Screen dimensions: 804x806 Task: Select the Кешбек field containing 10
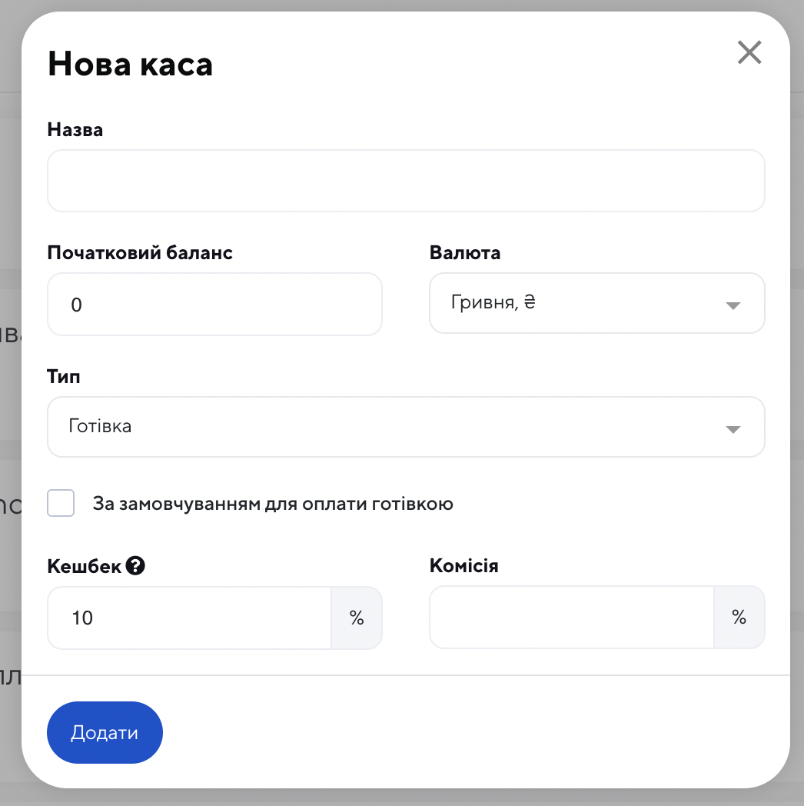coord(189,618)
